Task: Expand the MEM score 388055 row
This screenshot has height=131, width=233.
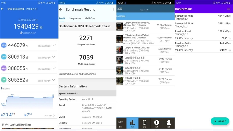Action: click(x=54, y=68)
